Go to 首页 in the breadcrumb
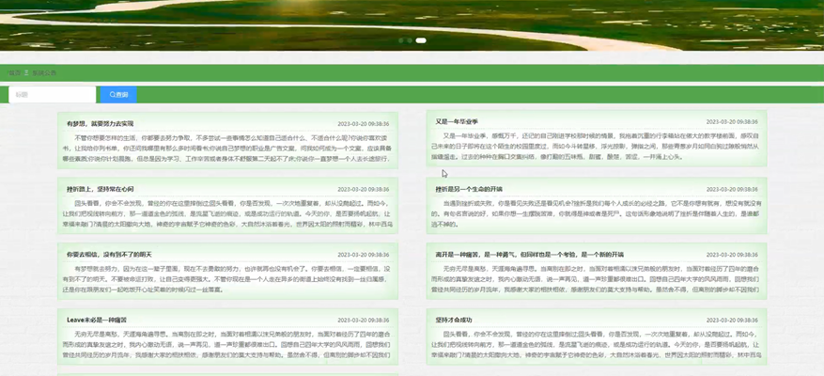Viewport: 824px width, 376px height. coord(14,72)
